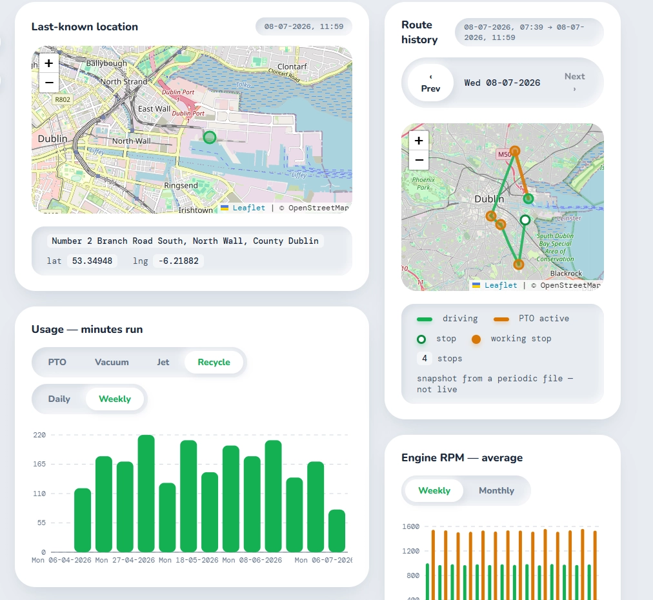Click the green end marker at Dublin Port route

tap(528, 199)
